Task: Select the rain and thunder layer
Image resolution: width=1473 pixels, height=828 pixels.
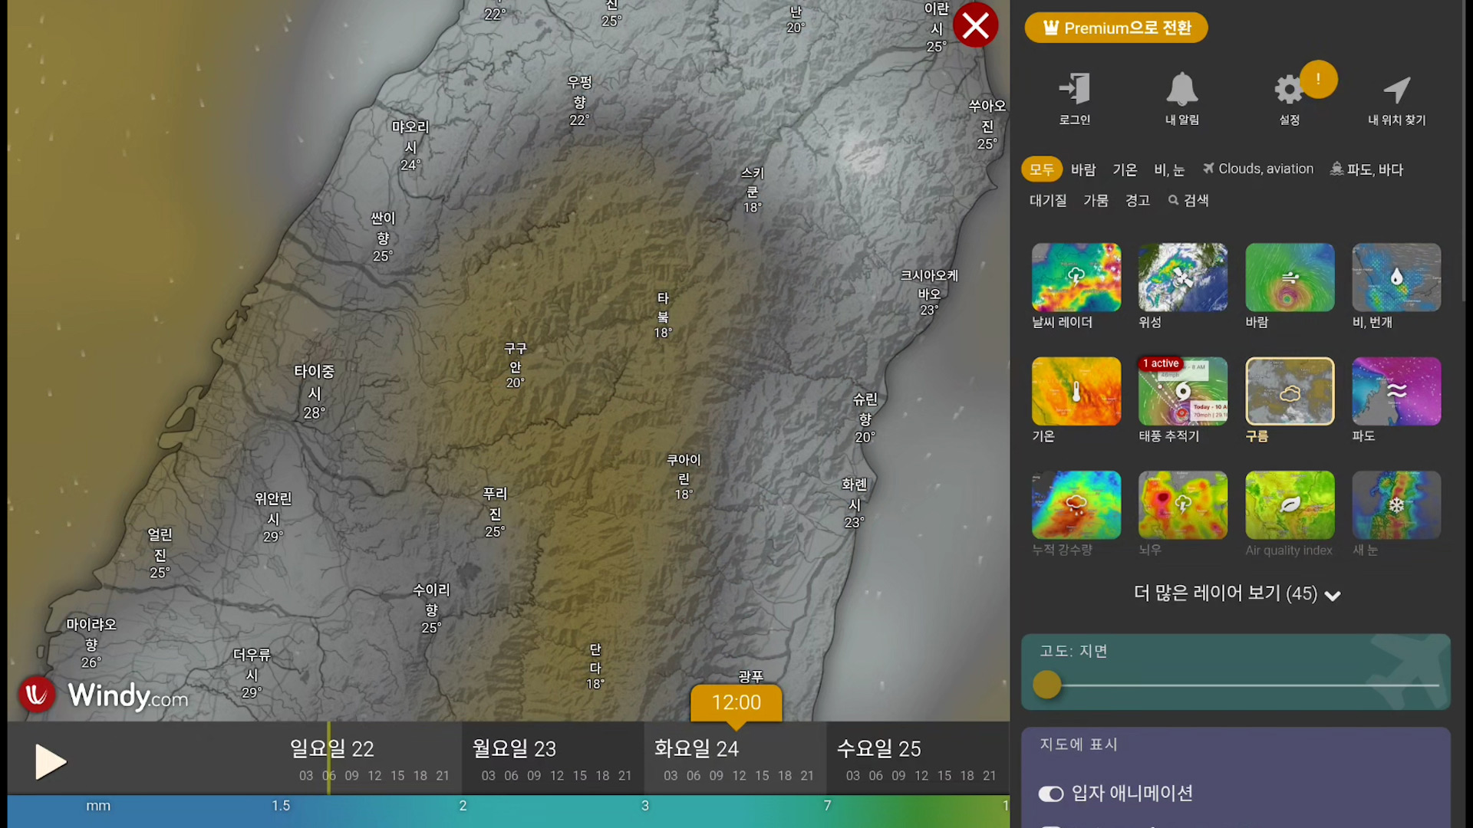Action: click(x=1396, y=277)
